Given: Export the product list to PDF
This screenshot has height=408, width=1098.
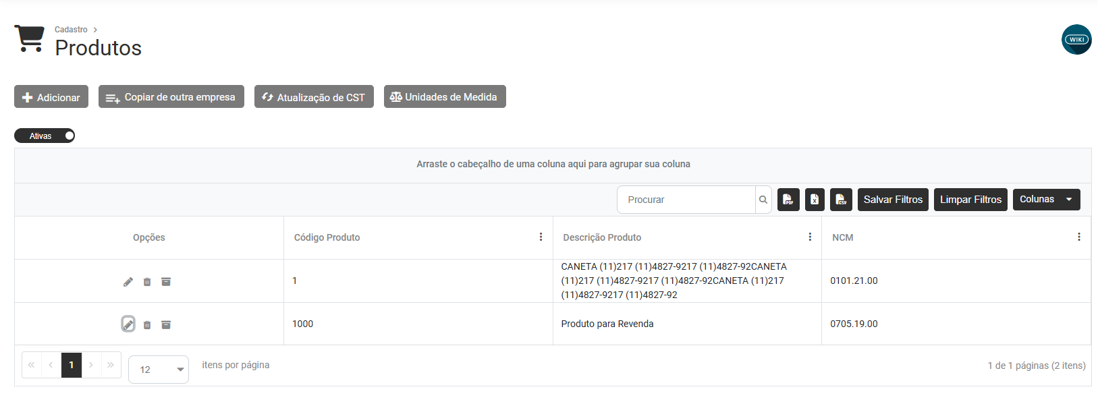Looking at the screenshot, I should click(x=788, y=200).
